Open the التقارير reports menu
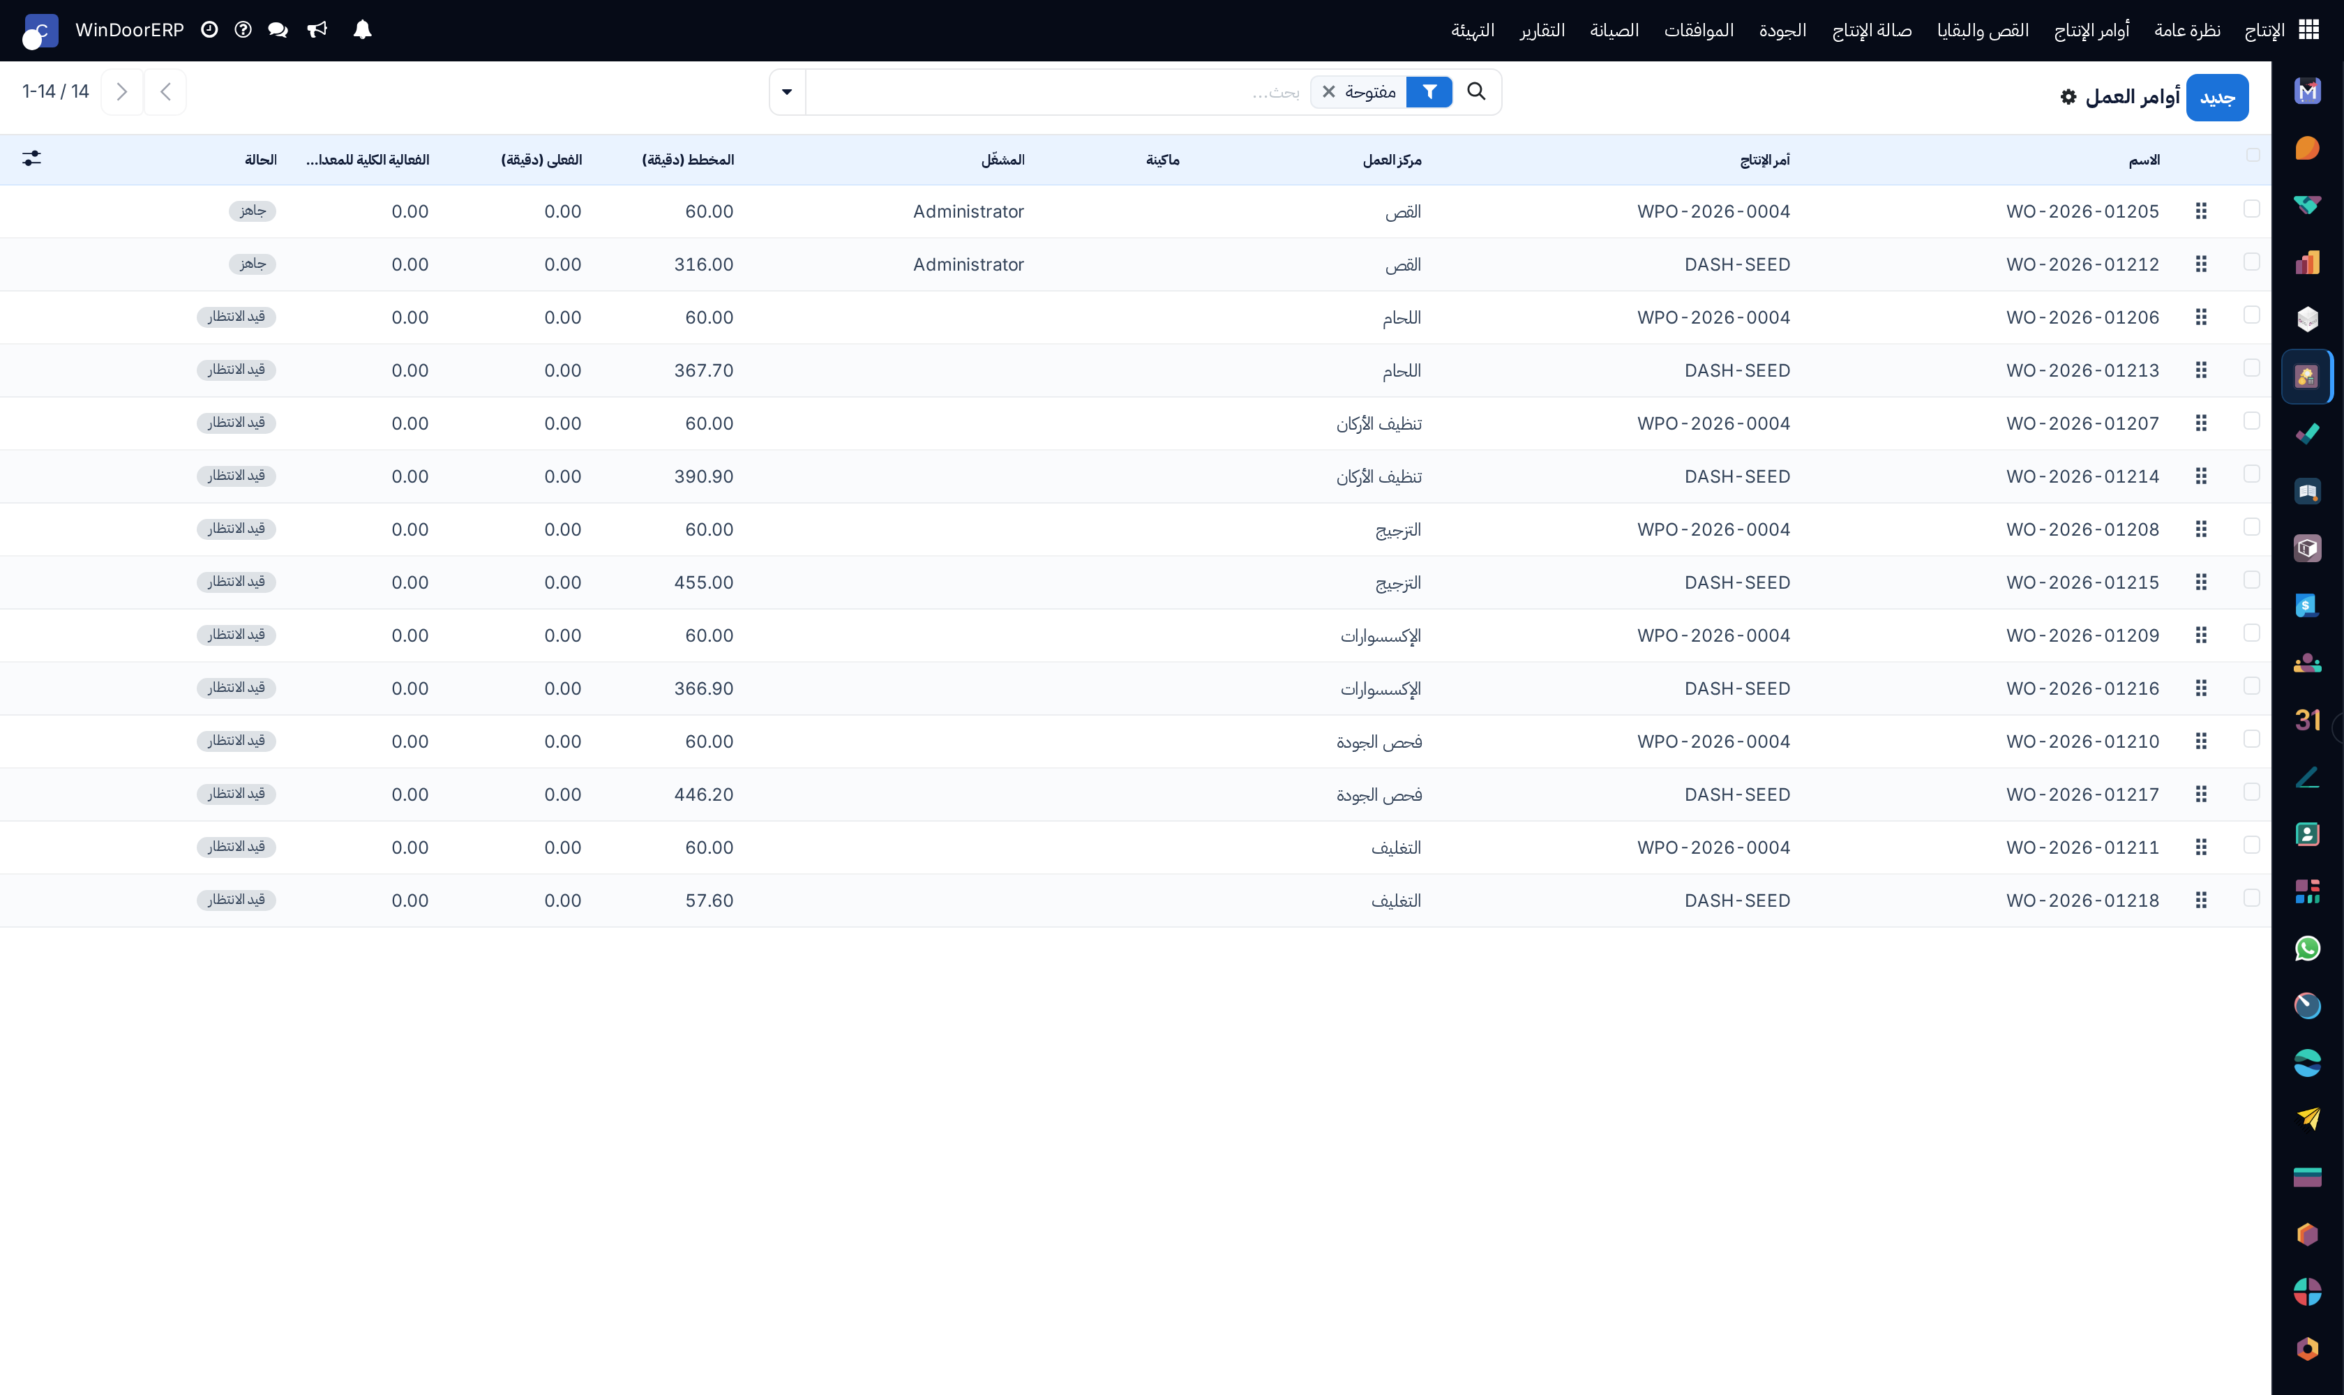The height and width of the screenshot is (1395, 2344). pyautogui.click(x=1542, y=30)
